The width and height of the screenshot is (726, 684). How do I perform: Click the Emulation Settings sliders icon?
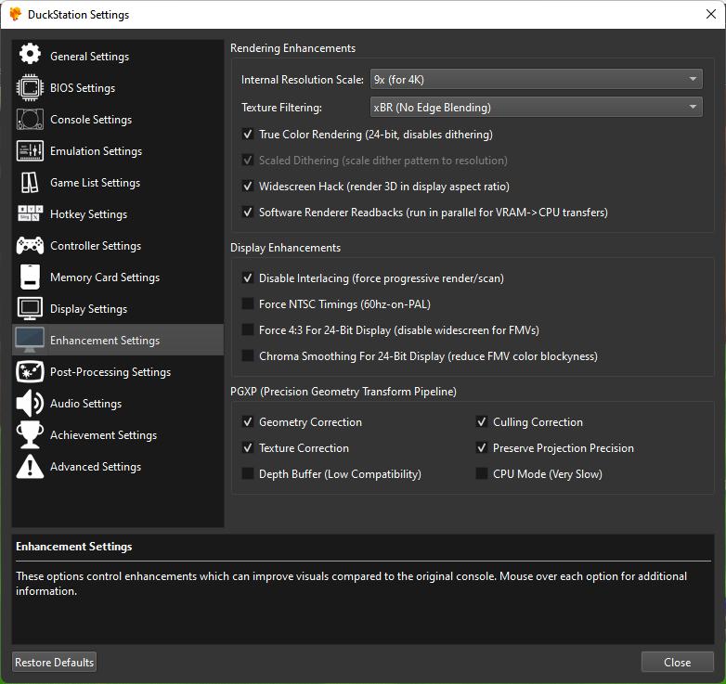pyautogui.click(x=30, y=151)
